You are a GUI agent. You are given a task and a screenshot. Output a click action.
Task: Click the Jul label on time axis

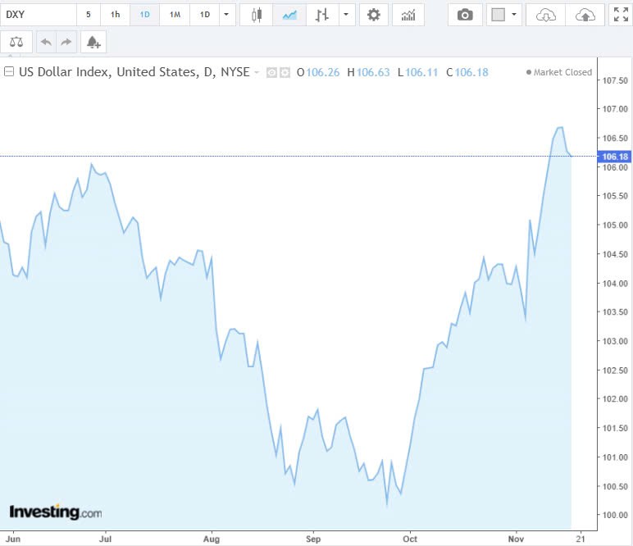point(106,539)
